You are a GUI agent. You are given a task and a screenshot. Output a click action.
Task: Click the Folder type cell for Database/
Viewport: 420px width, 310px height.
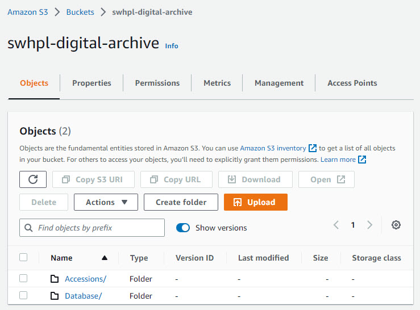140,296
